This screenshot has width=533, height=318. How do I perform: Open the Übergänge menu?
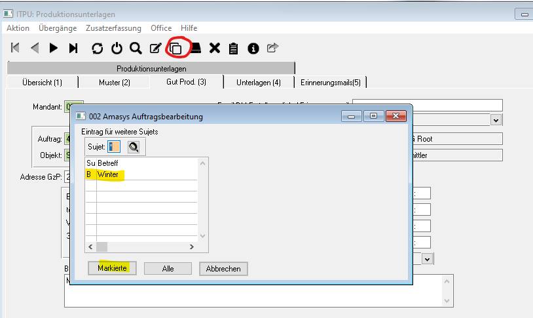58,28
